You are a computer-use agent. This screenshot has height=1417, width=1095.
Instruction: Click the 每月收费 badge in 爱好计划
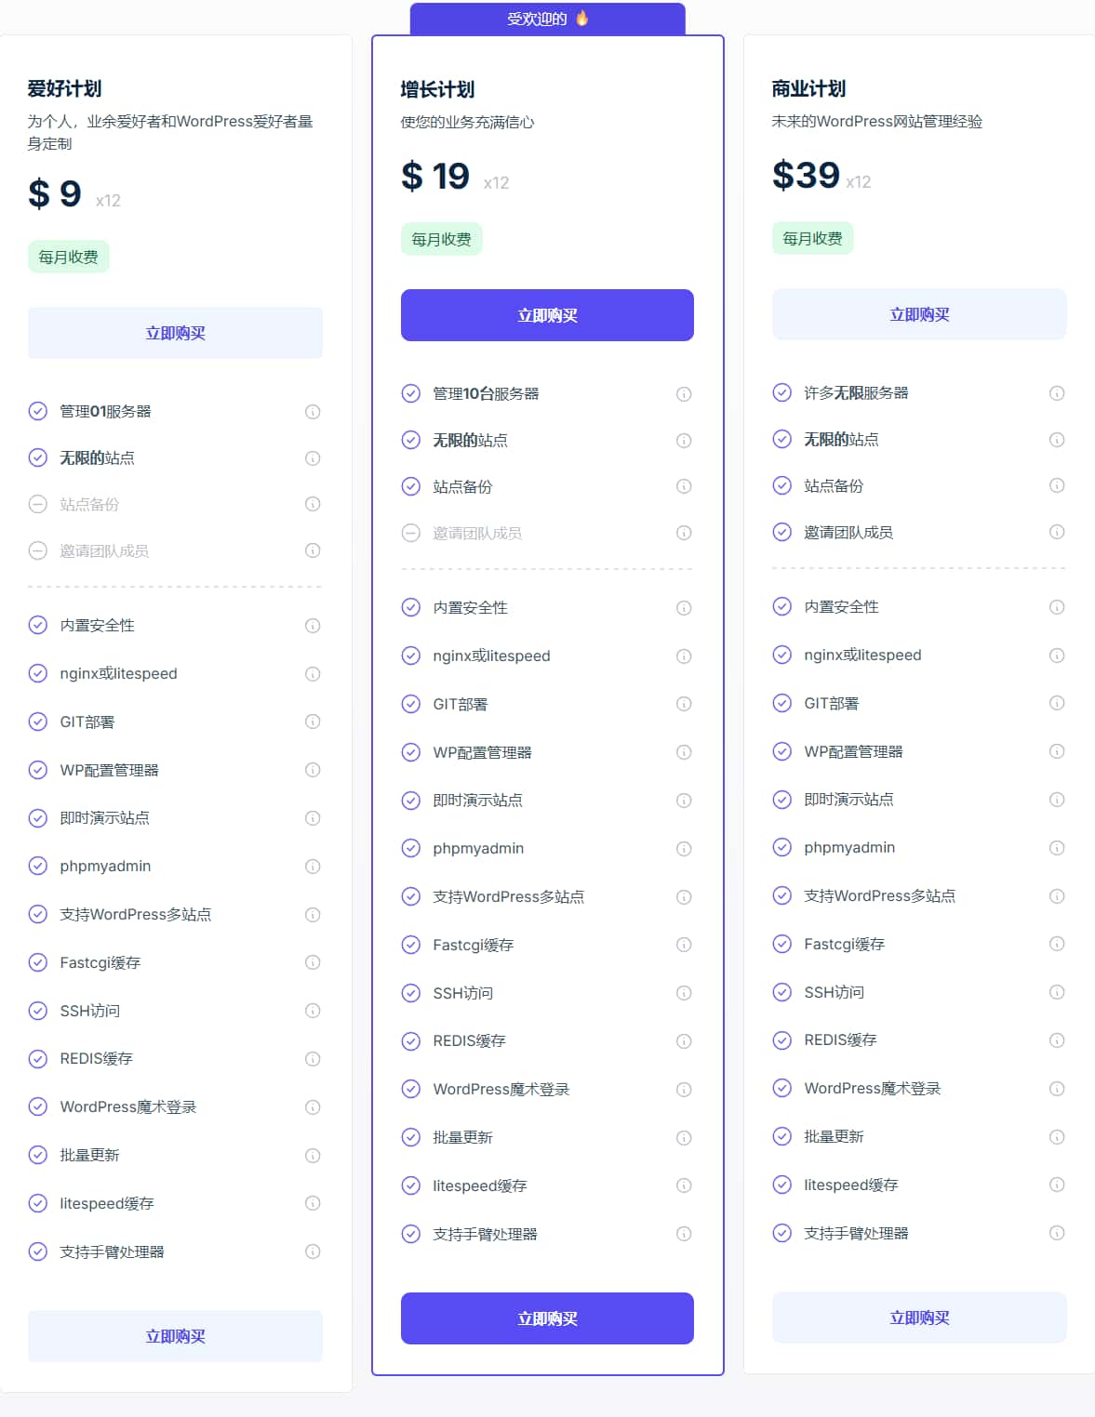68,257
